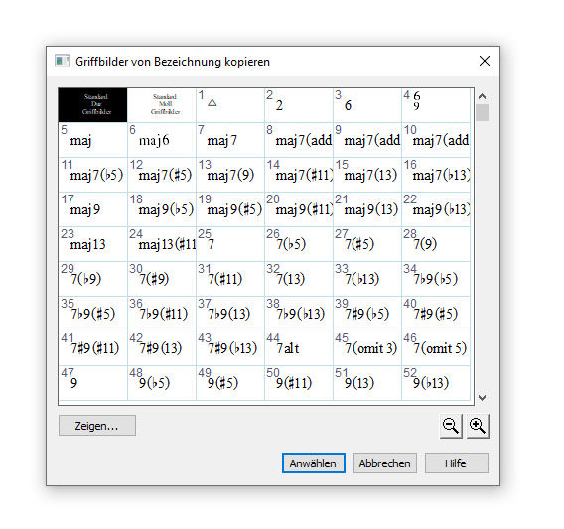Select cell 26 "7(♭5)"
Image resolution: width=564 pixels, height=529 pixels.
click(x=299, y=244)
